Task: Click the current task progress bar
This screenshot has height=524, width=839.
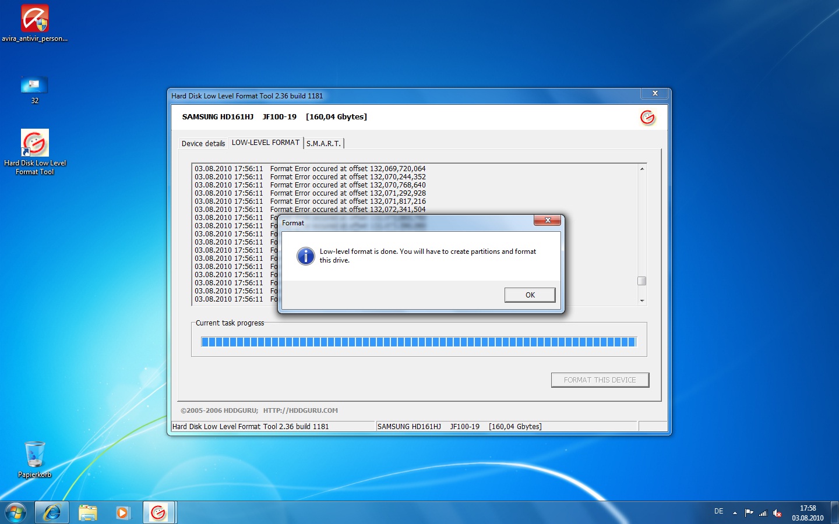Action: point(418,342)
